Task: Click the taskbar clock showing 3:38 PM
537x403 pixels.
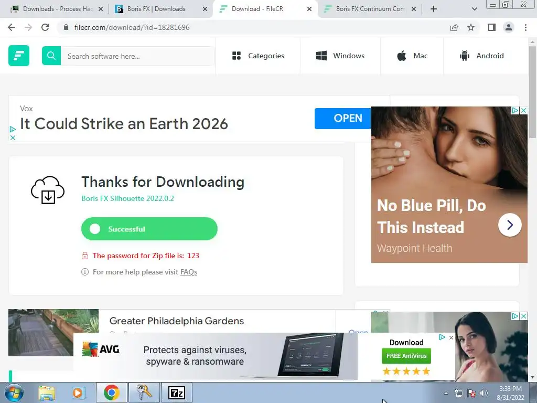Action: click(x=510, y=393)
